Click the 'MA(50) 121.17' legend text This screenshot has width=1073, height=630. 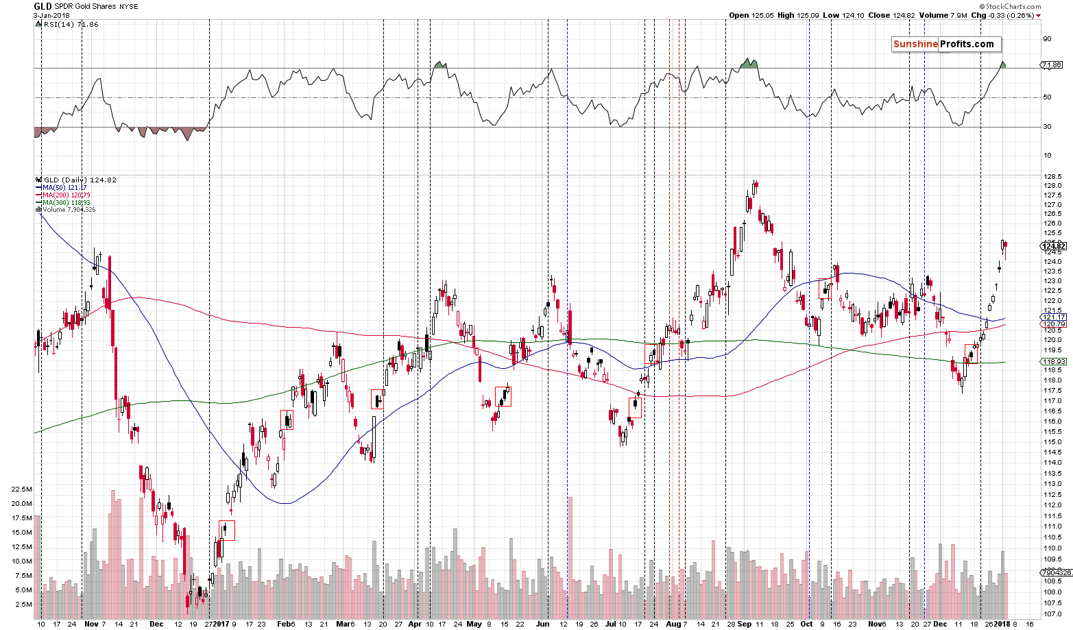64,188
